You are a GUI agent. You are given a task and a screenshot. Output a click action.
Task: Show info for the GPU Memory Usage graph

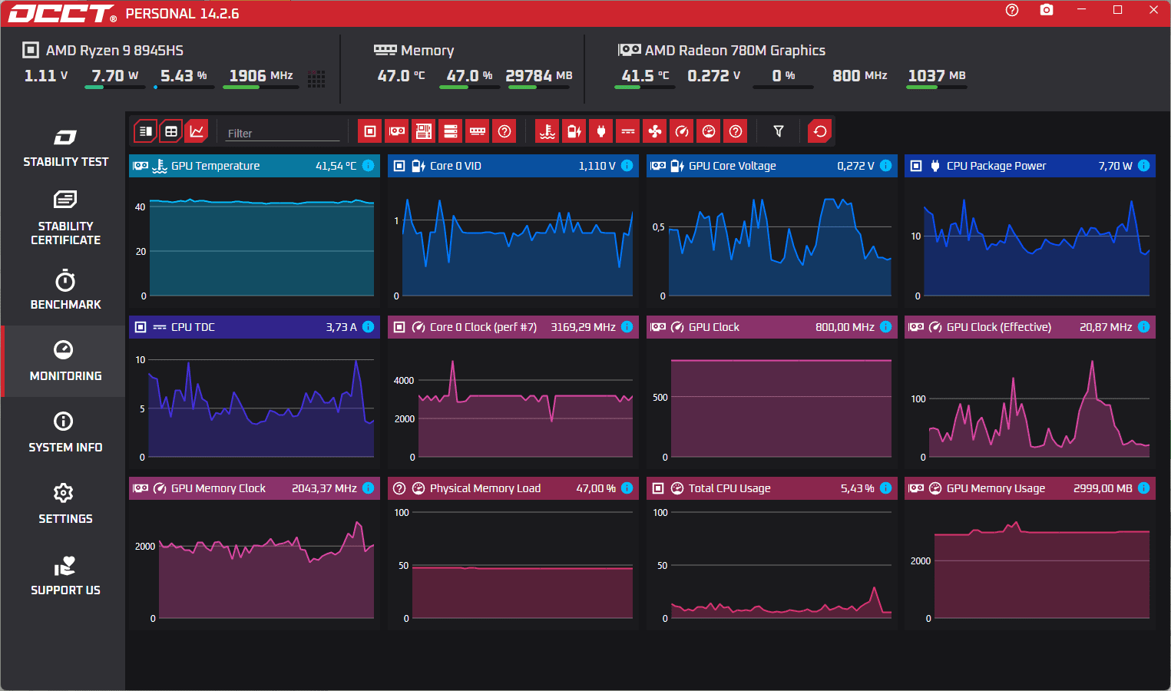[x=1144, y=488]
